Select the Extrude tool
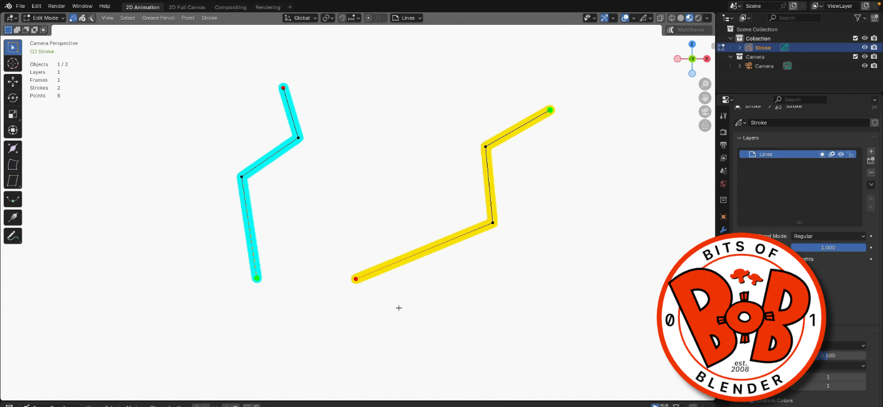 (x=13, y=148)
